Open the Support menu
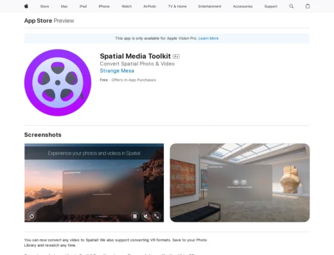 pyautogui.click(x=270, y=6)
